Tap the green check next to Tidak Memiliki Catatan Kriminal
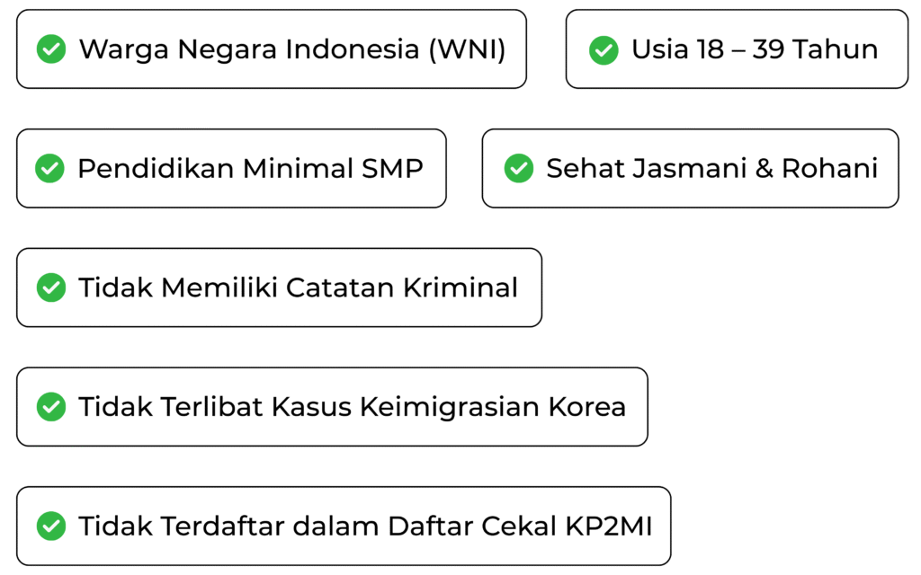This screenshot has width=921, height=575. [51, 287]
